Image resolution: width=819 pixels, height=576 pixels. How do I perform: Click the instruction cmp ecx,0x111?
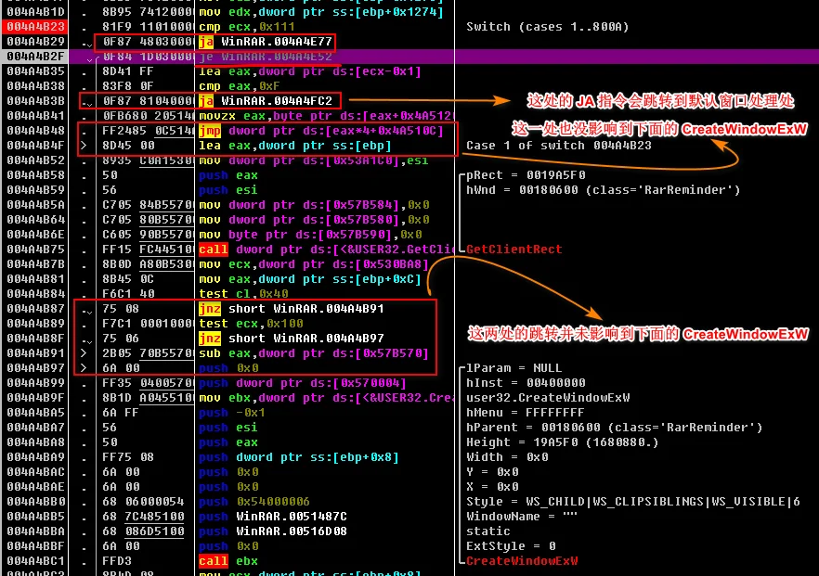[x=247, y=27]
